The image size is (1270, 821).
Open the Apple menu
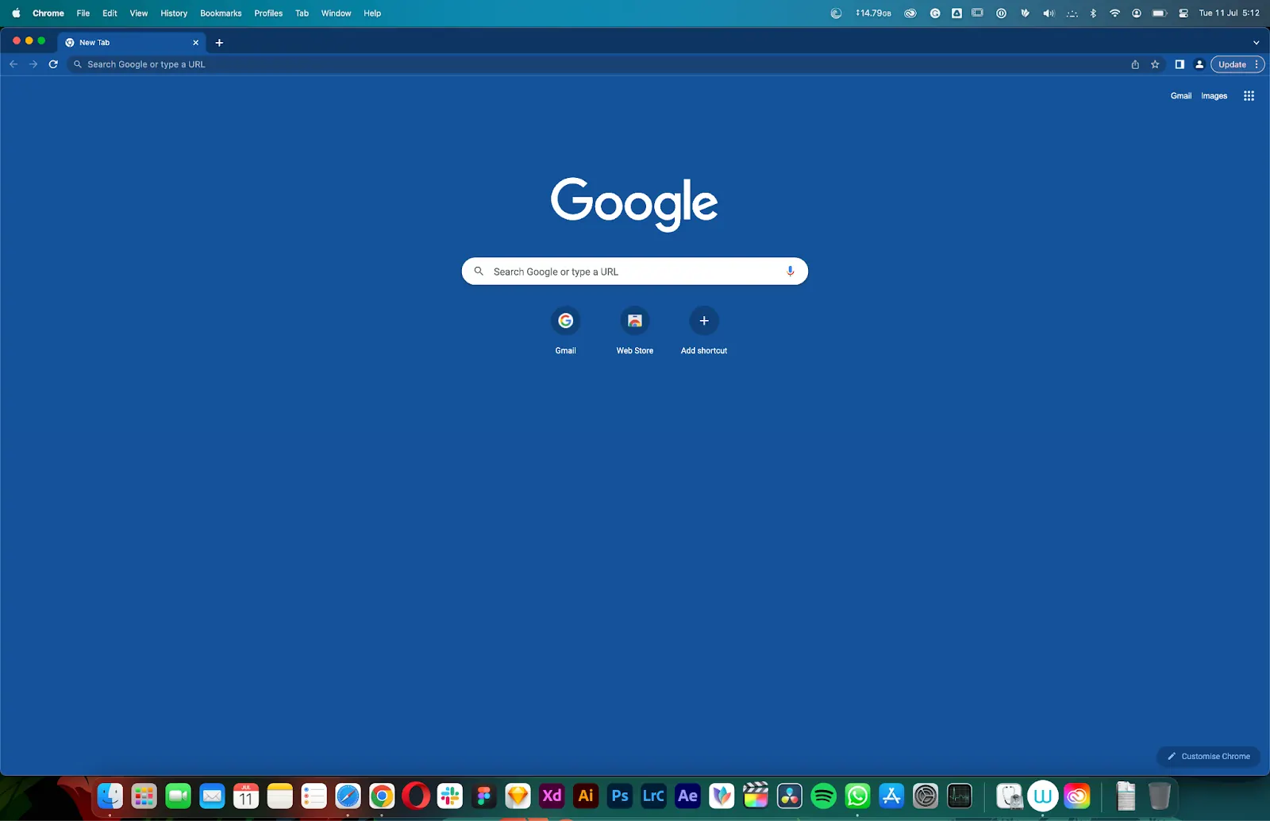(16, 13)
